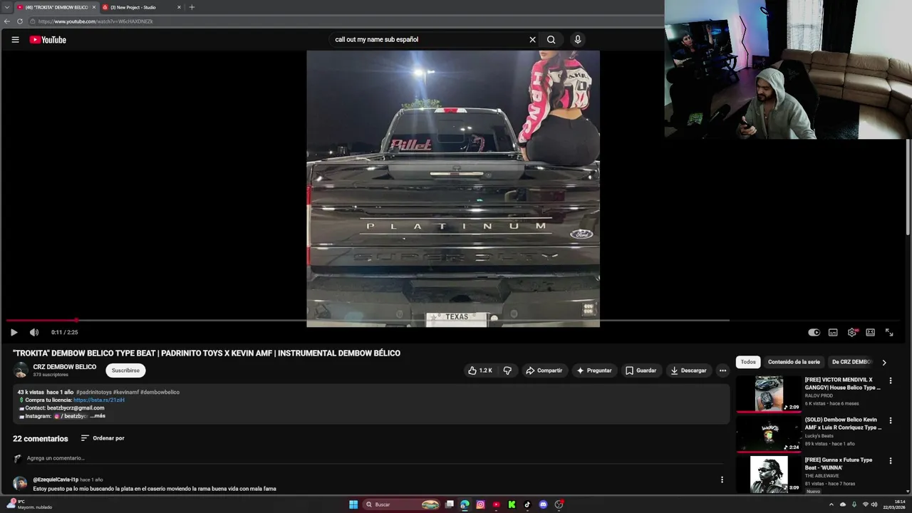Expand the description with ...más

(x=98, y=416)
